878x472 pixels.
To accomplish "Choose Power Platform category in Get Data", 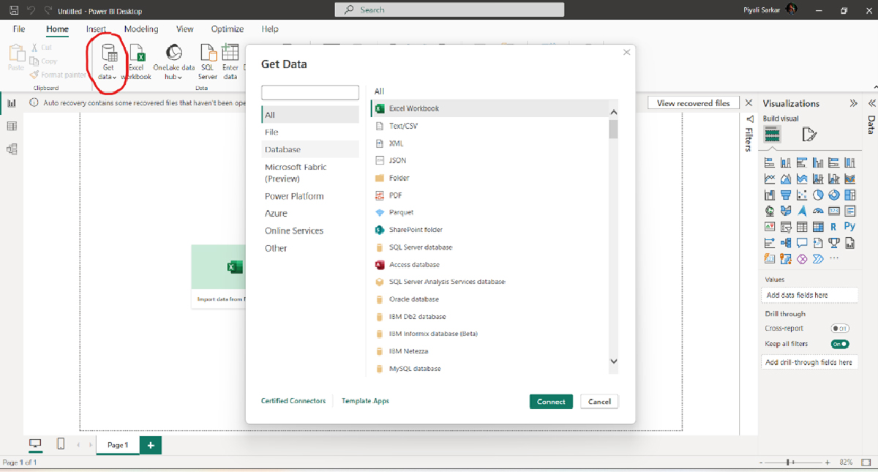I will [310, 196].
